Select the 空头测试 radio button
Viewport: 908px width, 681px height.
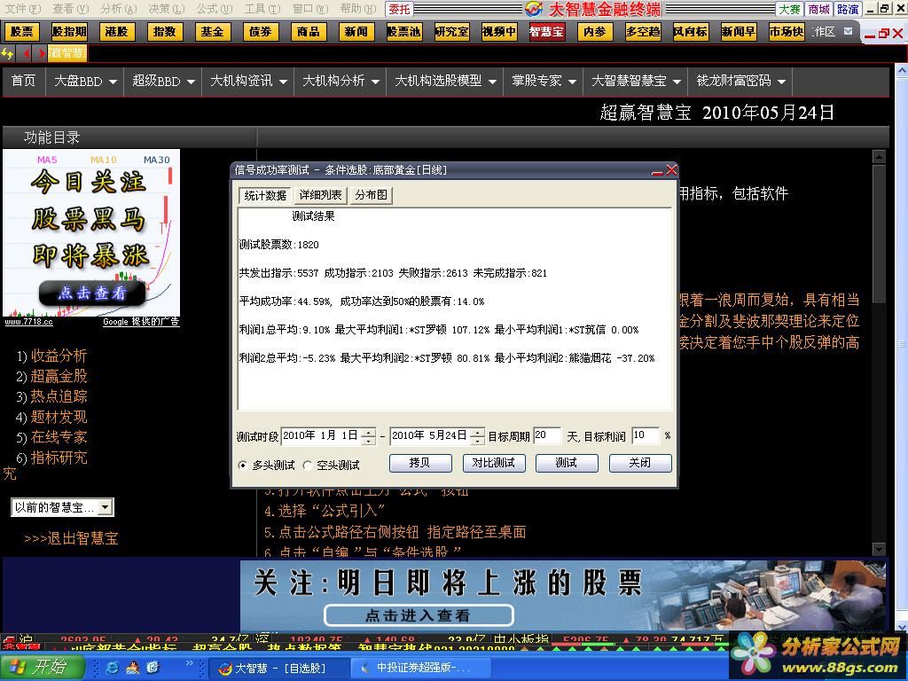[x=308, y=465]
